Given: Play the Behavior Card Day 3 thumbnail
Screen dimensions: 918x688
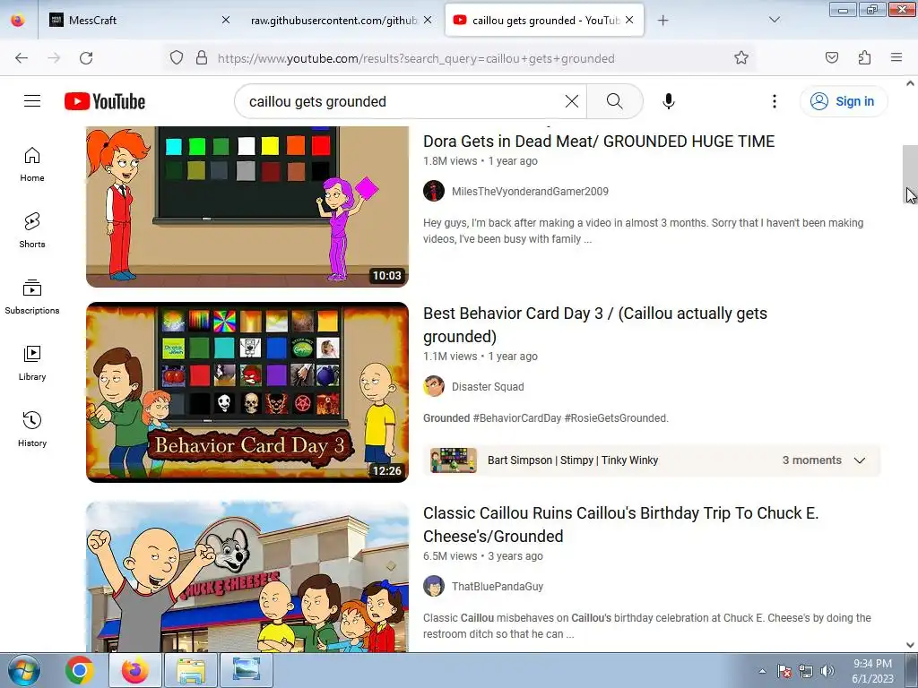Looking at the screenshot, I should click(x=247, y=392).
